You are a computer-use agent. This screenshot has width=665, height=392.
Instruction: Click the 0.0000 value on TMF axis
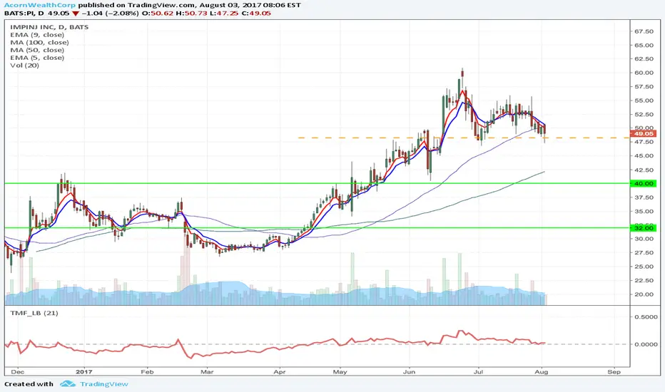point(646,344)
